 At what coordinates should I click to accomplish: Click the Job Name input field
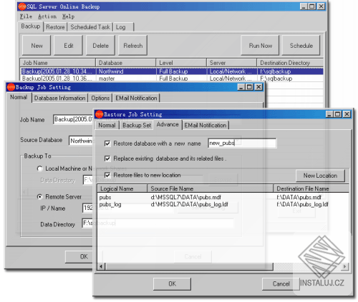tap(74, 119)
